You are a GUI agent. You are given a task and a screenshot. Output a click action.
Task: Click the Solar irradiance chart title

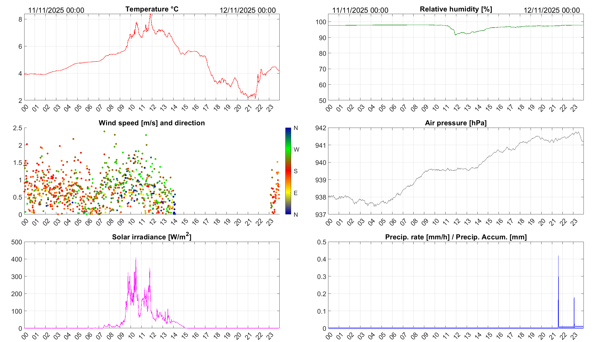pos(152,237)
